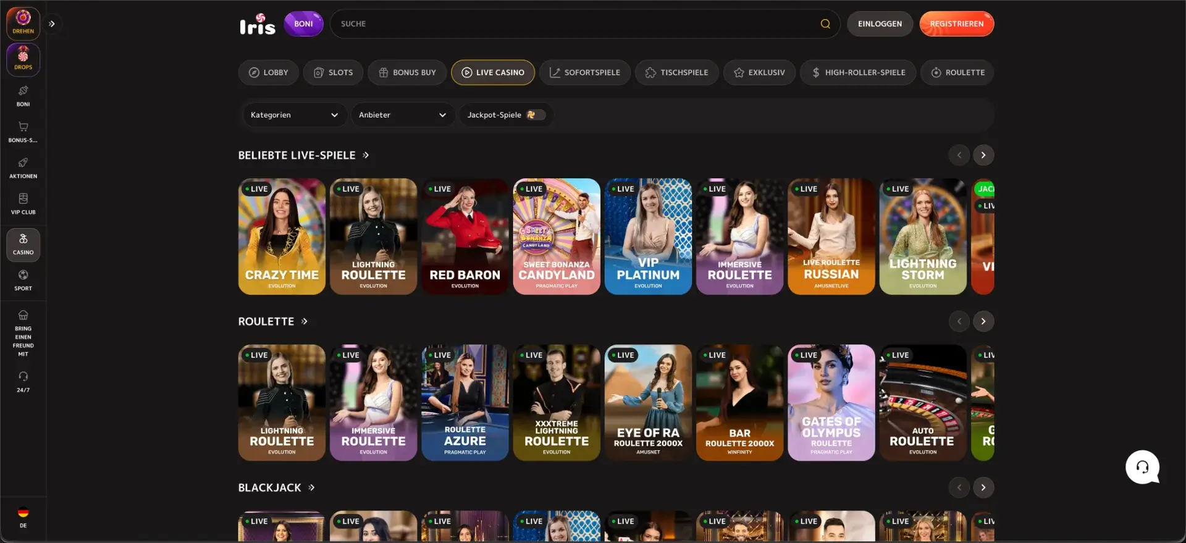The height and width of the screenshot is (543, 1186).
Task: Switch to the High-Roller-Spiele tab
Action: [x=858, y=72]
